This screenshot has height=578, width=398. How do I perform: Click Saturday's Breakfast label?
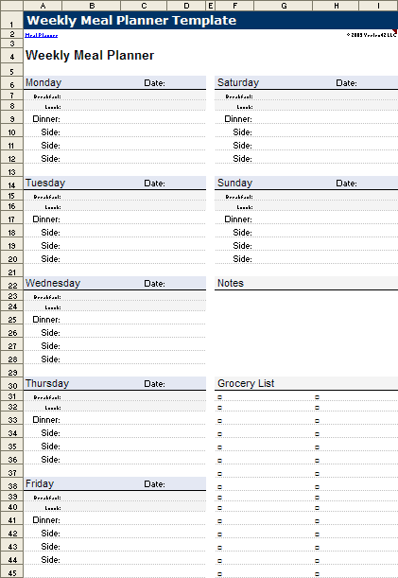pos(239,96)
